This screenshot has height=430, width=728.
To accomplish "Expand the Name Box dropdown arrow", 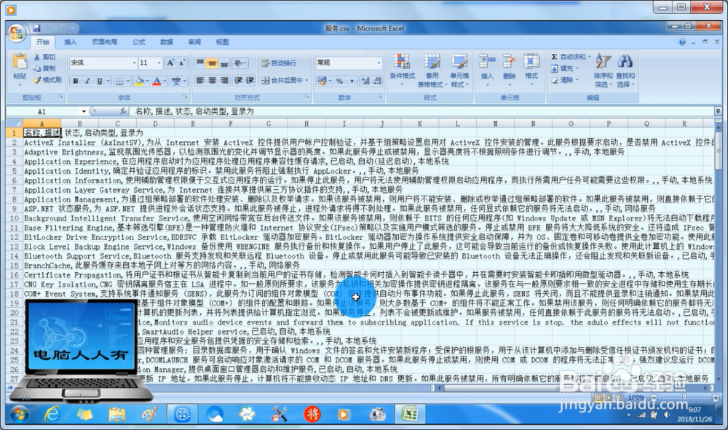I will click(x=84, y=111).
